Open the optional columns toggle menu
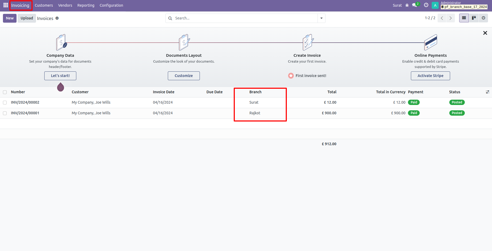The height and width of the screenshot is (251, 492). [x=488, y=92]
